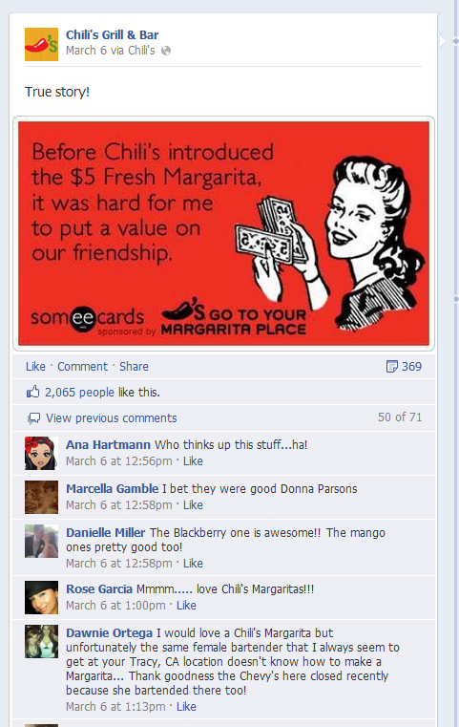Viewport: 459px width, 727px height.
Task: Share the Chili's post
Action: tap(134, 366)
